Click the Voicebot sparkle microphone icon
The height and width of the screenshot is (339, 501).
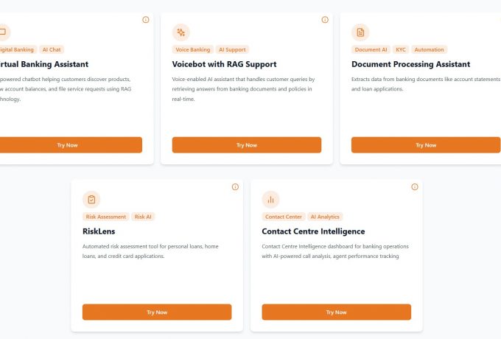[x=181, y=32]
